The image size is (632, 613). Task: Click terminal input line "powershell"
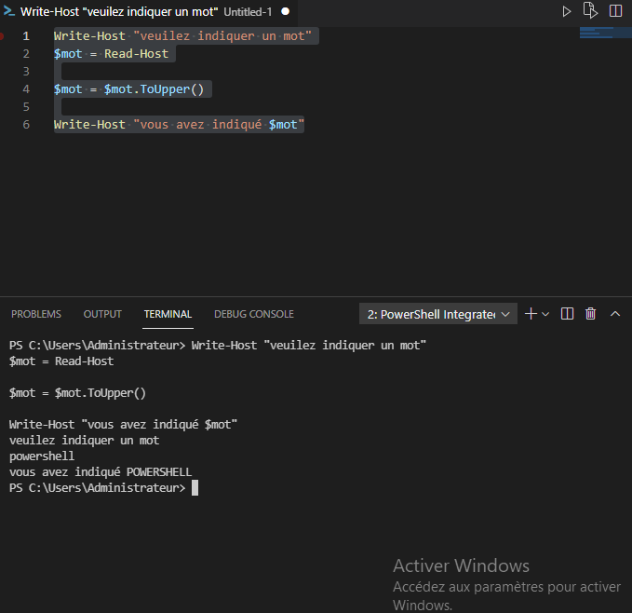click(x=42, y=456)
